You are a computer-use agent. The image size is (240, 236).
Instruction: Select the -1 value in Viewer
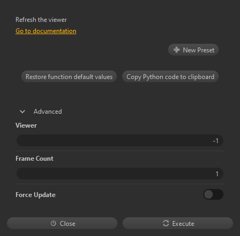click(215, 141)
